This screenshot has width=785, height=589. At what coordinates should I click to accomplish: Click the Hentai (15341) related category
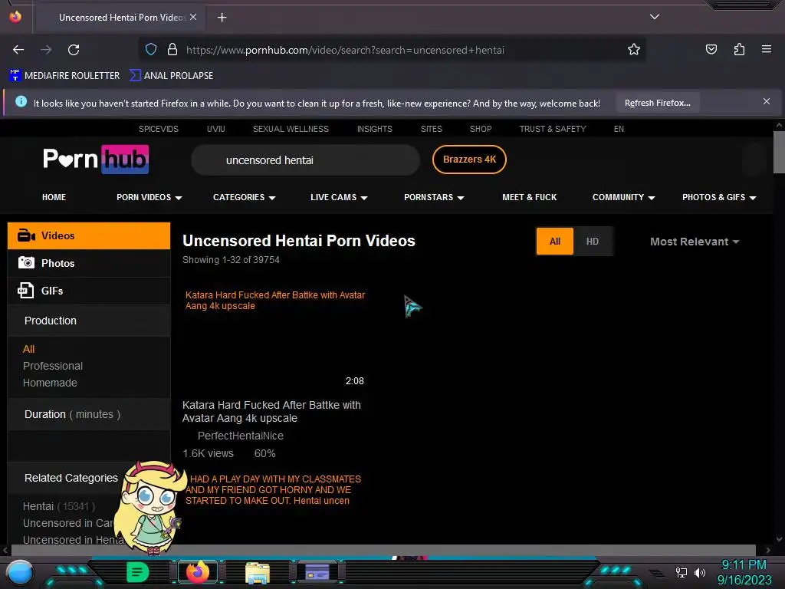[58, 506]
